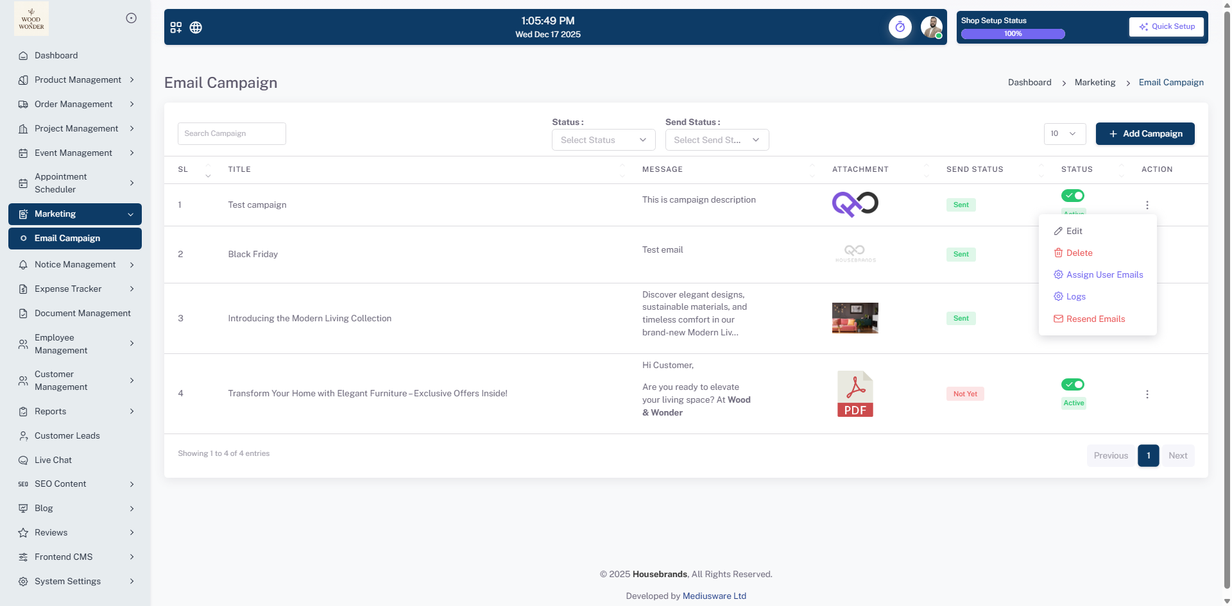The height and width of the screenshot is (606, 1232).
Task: Click the globe icon in top bar
Action: 196,28
